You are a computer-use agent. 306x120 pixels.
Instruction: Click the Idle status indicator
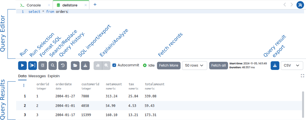[149, 65]
